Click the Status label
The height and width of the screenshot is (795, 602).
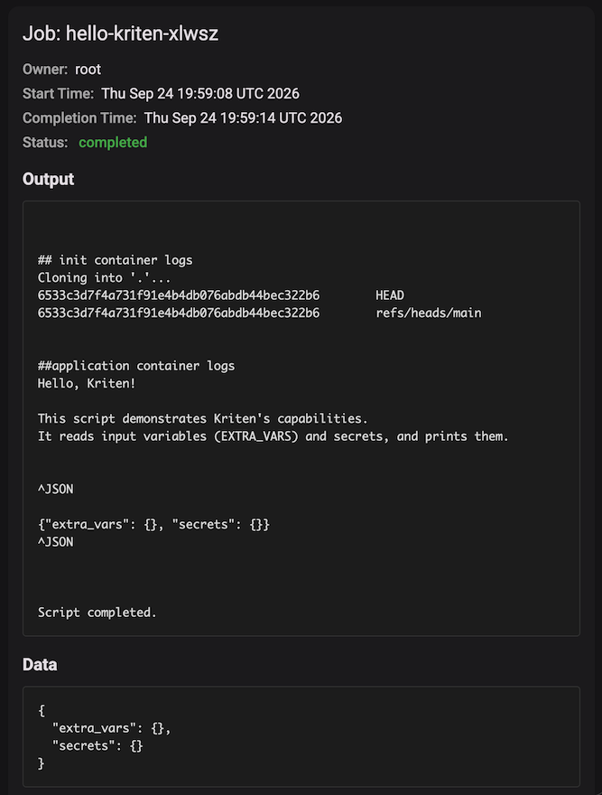click(x=45, y=143)
